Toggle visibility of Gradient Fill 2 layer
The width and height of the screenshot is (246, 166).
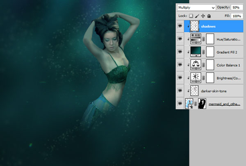click(180, 52)
